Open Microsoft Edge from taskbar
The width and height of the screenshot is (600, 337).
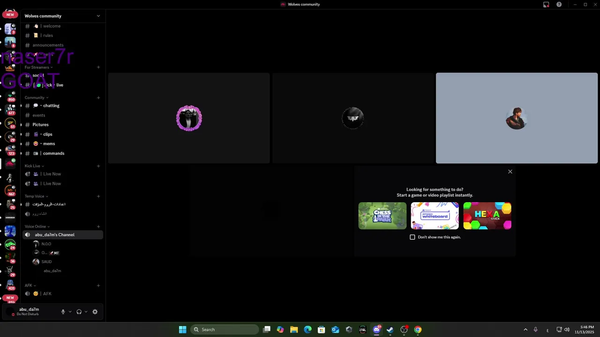point(307,330)
